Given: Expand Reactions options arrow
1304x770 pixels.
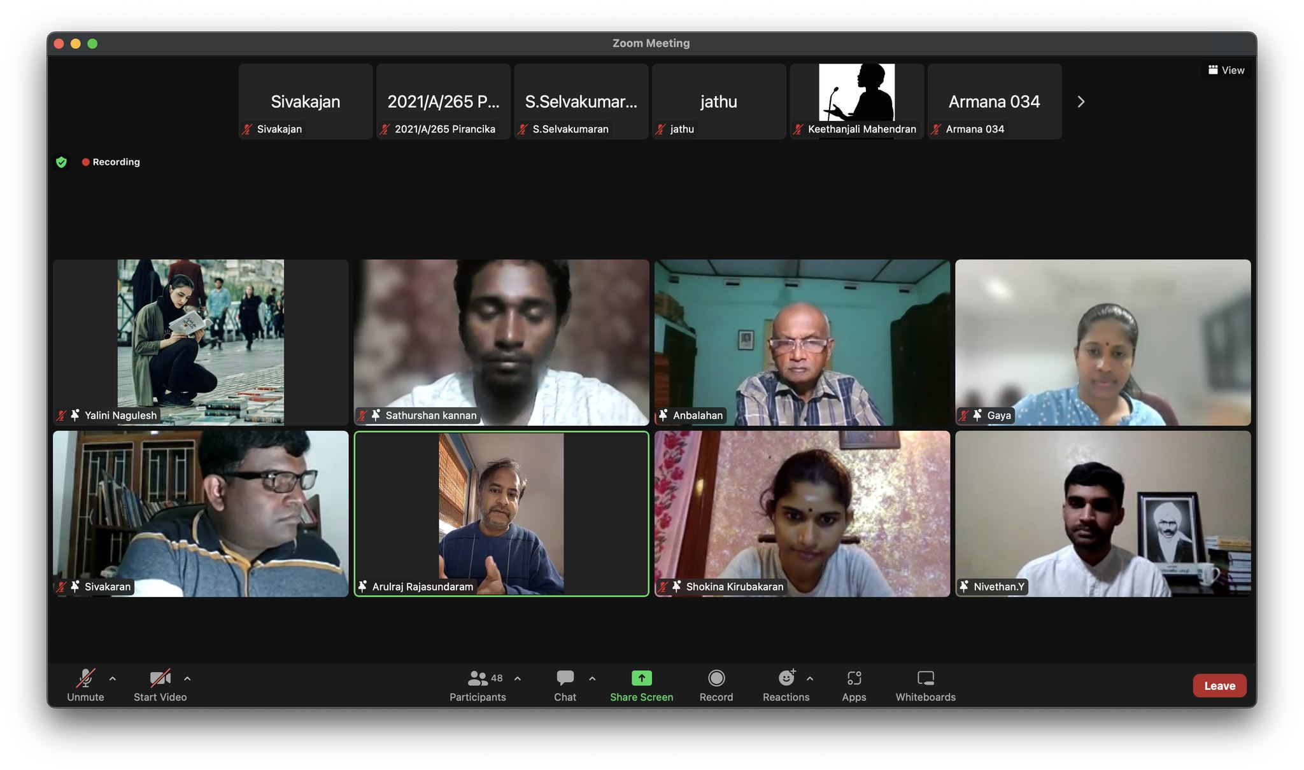Looking at the screenshot, I should click(x=810, y=679).
